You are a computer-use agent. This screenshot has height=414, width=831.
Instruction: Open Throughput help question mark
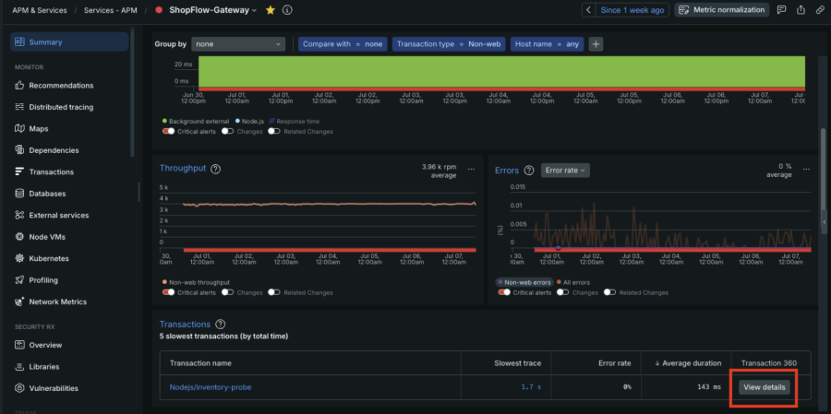pos(216,169)
